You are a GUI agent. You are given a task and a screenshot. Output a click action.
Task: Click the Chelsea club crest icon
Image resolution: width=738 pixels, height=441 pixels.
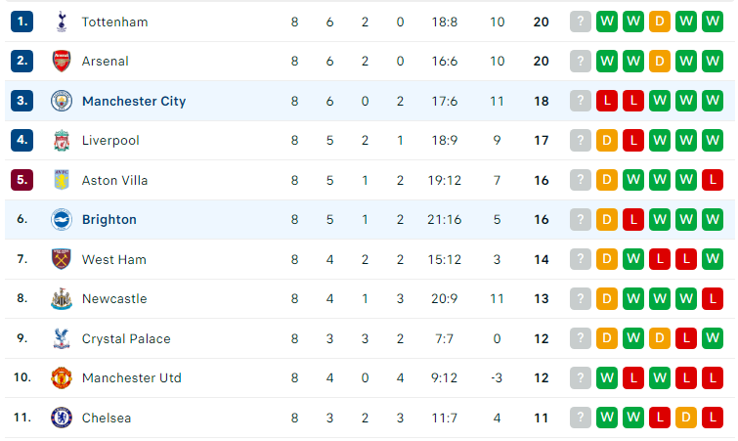pyautogui.click(x=62, y=418)
